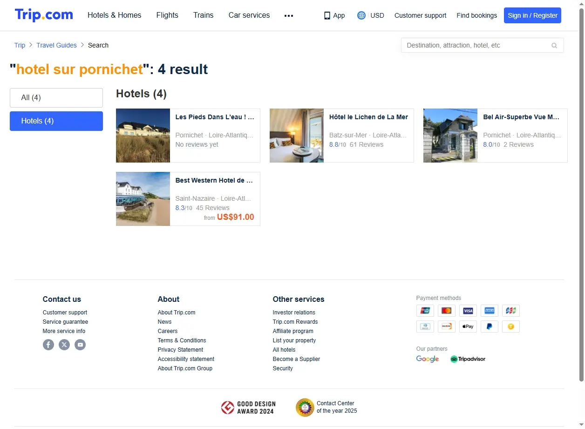Open Privacy Statement link
Screen dimensions: 585x429
[180, 350]
